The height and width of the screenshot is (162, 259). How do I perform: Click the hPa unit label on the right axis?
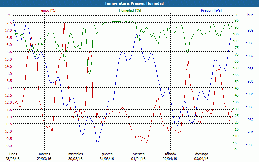pos(250,15)
